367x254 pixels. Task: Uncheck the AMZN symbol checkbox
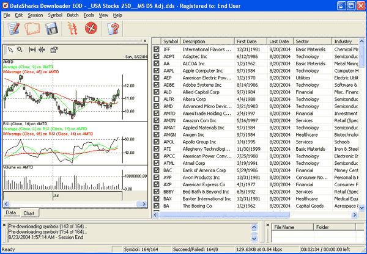click(x=157, y=120)
